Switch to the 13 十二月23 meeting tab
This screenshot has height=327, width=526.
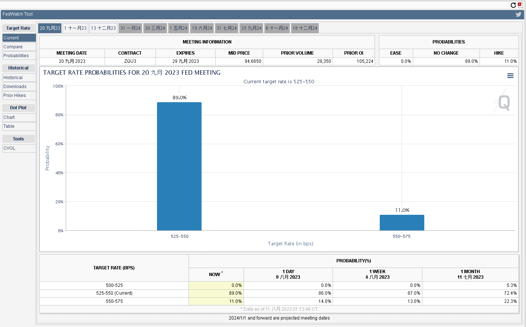tap(103, 28)
